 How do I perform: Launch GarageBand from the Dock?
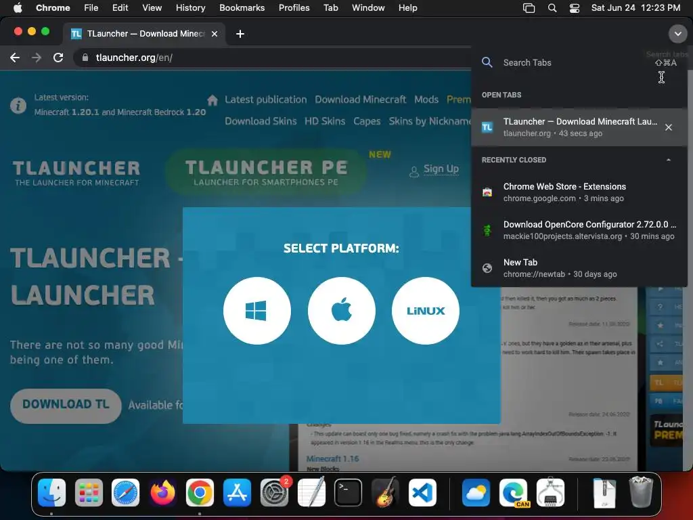pos(385,492)
